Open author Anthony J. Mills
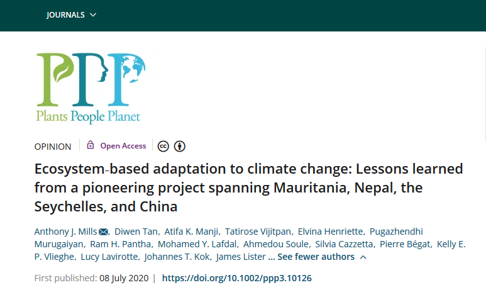Viewport: 486px width, 302px height. [x=66, y=232]
